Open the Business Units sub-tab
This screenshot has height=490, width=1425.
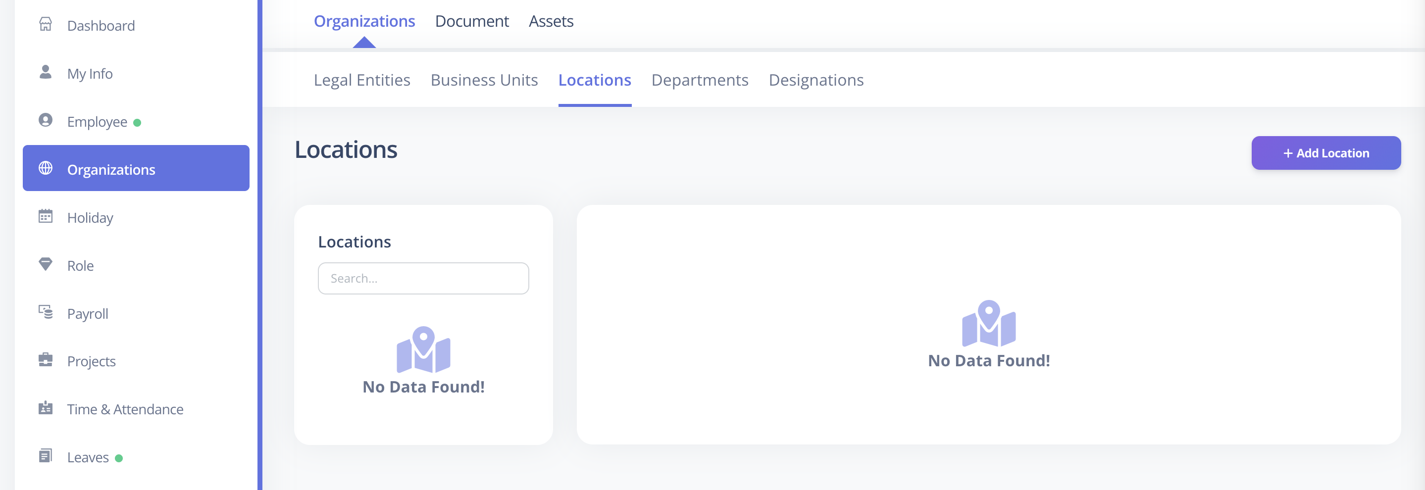click(x=484, y=80)
